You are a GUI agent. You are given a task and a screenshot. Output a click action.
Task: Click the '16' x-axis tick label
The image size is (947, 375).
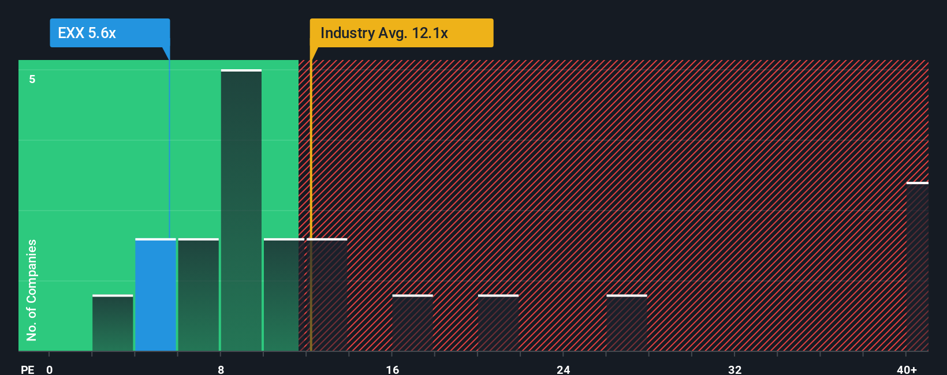(392, 369)
